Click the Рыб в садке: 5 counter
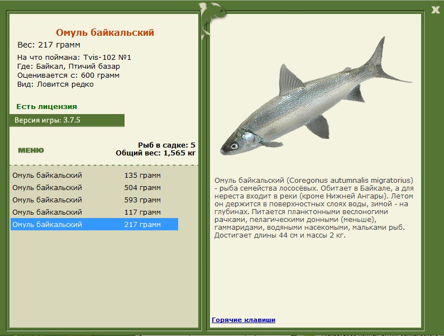 point(166,145)
